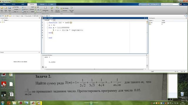Open the New dropdown arrow

2,12
